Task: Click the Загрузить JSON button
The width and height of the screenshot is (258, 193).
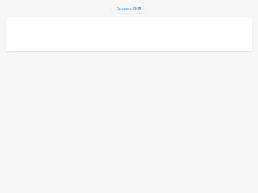Action: coord(129,9)
